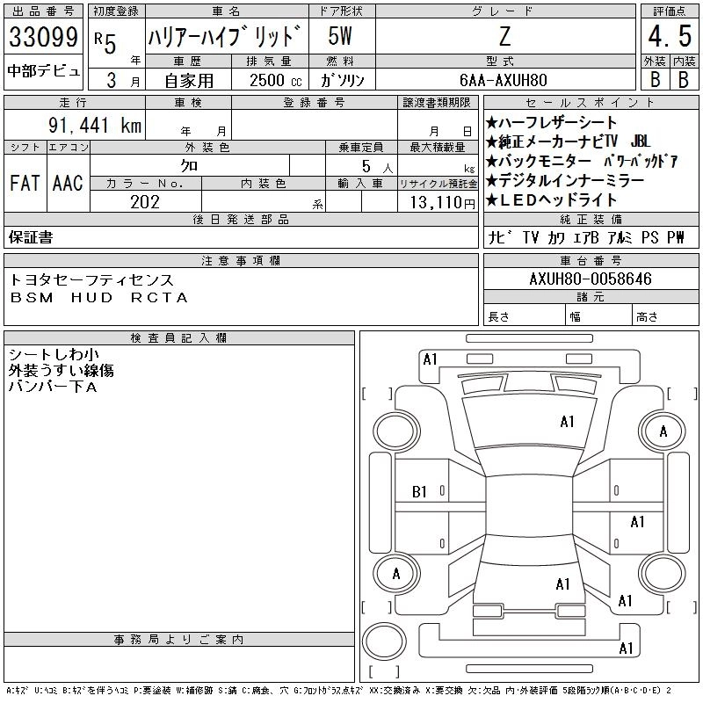Select sales point 純正メーカーナビTV JBL
This screenshot has height=703, width=703.
(568, 141)
